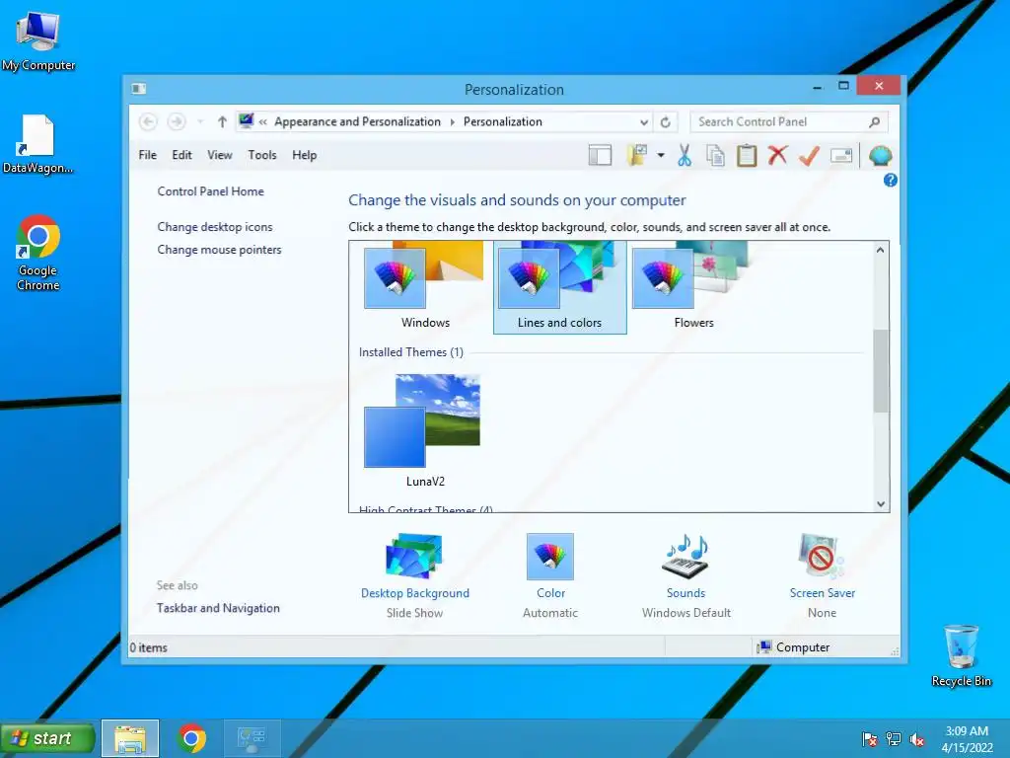Screen dimensions: 1010x758
Task: Click the Computer status bar entry
Action: click(x=794, y=647)
